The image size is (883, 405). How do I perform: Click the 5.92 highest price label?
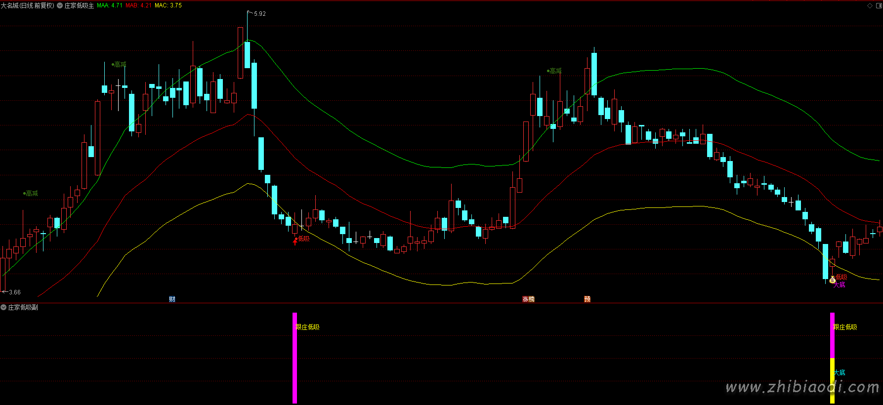(259, 14)
